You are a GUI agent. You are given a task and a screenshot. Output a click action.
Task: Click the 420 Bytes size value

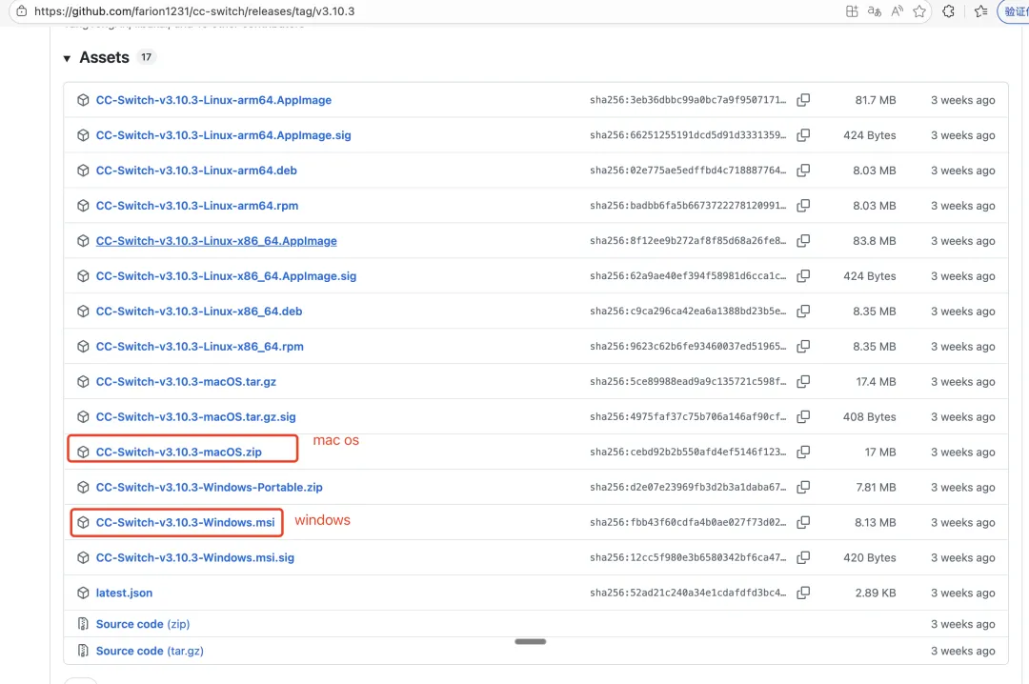click(870, 557)
